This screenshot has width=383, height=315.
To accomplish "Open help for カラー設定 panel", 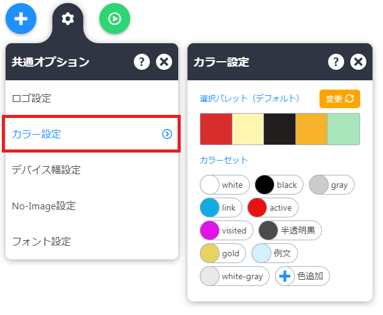I will (336, 61).
